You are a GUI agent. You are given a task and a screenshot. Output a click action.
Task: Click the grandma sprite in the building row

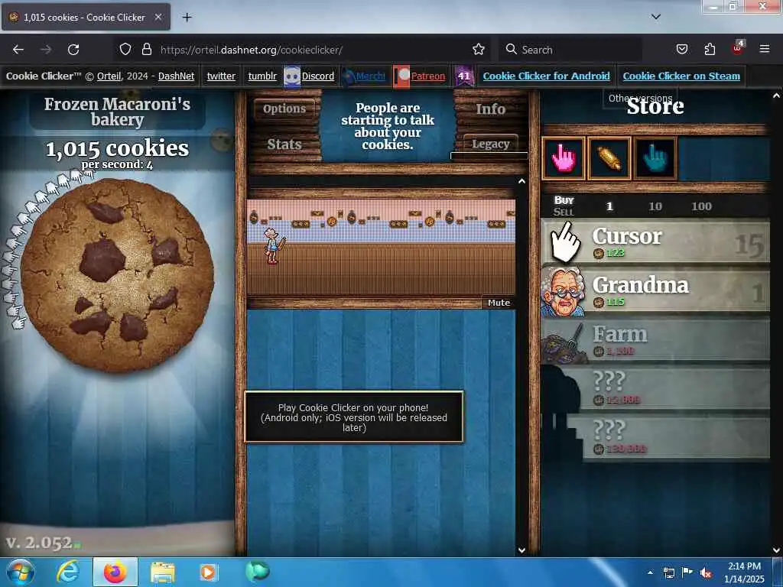point(273,245)
